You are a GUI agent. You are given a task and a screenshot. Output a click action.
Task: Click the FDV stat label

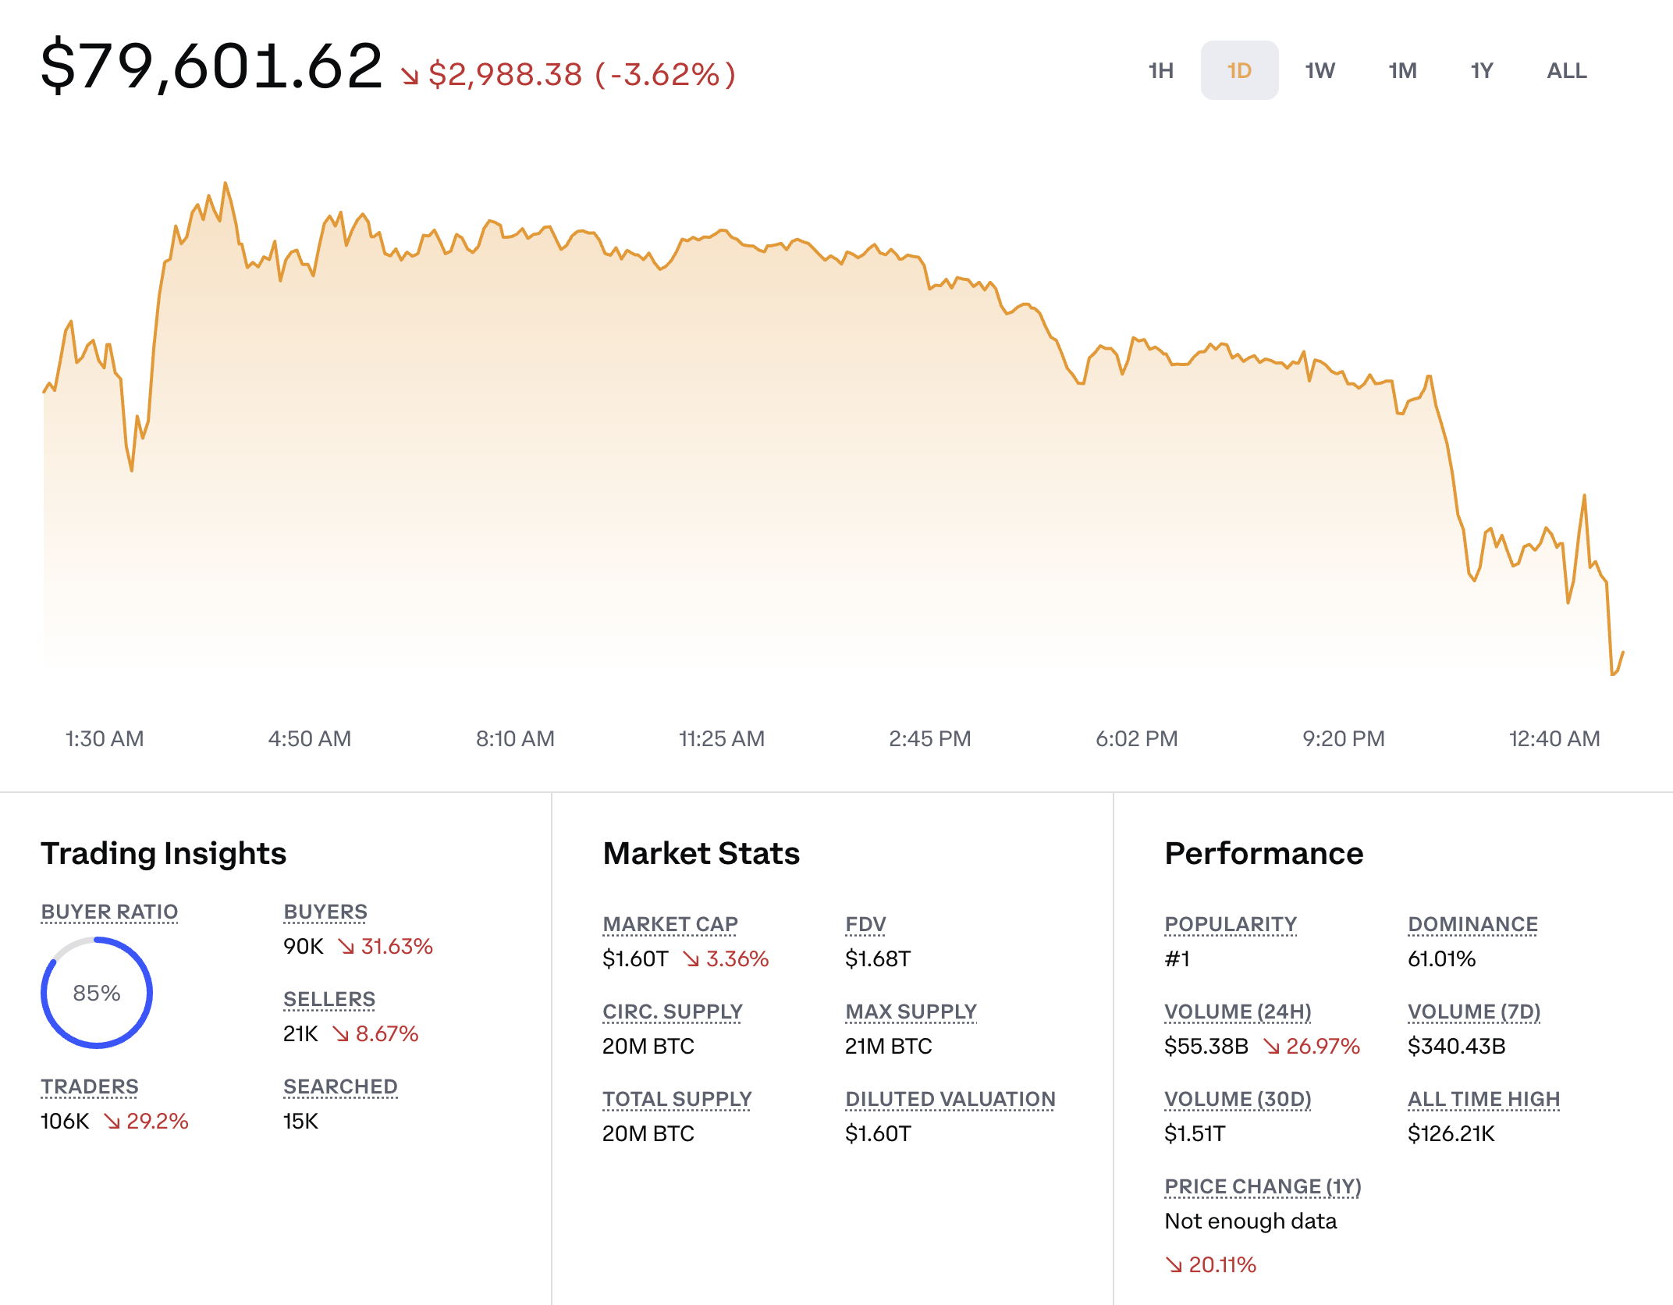coord(865,924)
